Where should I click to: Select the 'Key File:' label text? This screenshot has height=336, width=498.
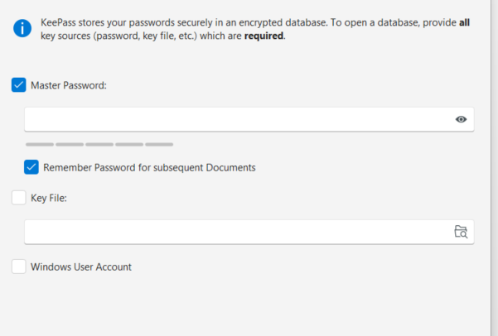coord(48,198)
